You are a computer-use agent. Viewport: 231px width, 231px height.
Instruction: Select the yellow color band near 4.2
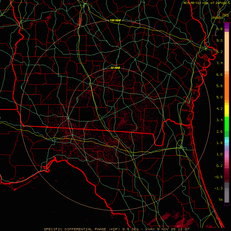(227, 109)
